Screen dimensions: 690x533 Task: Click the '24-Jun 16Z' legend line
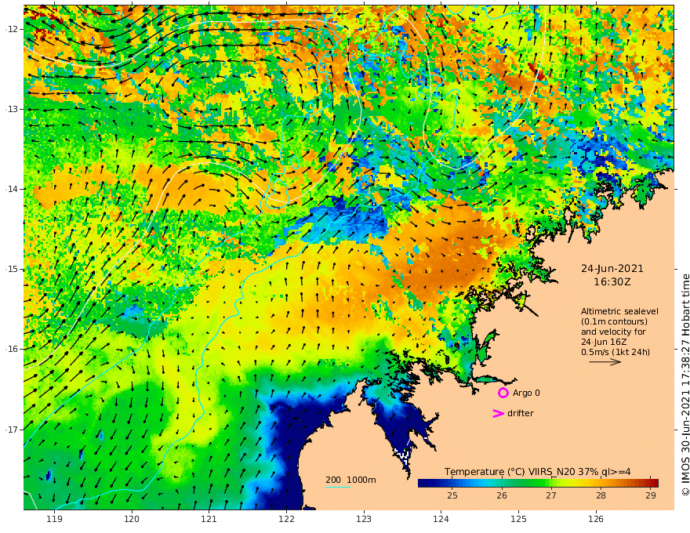604,342
